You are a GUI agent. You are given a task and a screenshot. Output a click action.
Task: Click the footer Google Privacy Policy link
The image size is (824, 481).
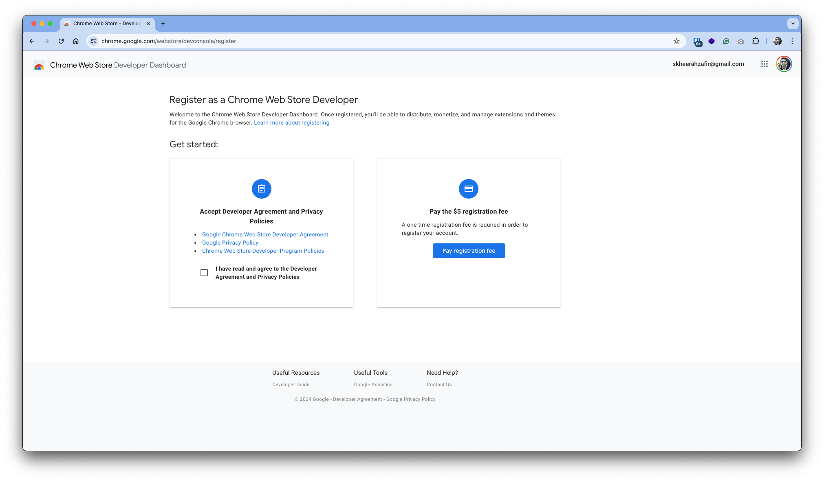coord(411,399)
